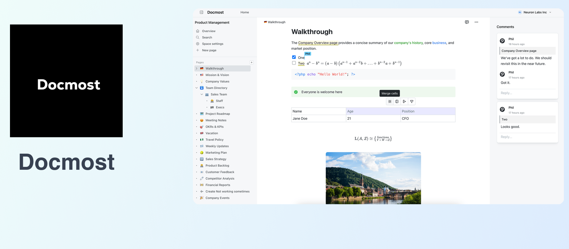This screenshot has height=249, width=569.
Task: Open the Meeting Notes page
Action: tap(216, 120)
